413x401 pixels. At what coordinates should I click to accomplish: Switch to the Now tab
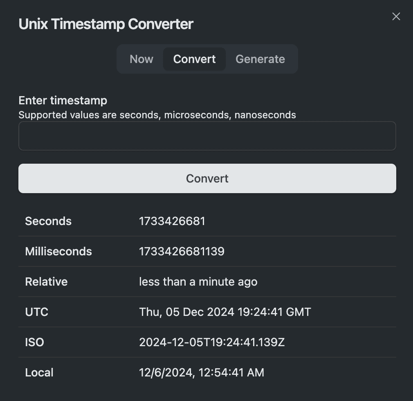[141, 59]
